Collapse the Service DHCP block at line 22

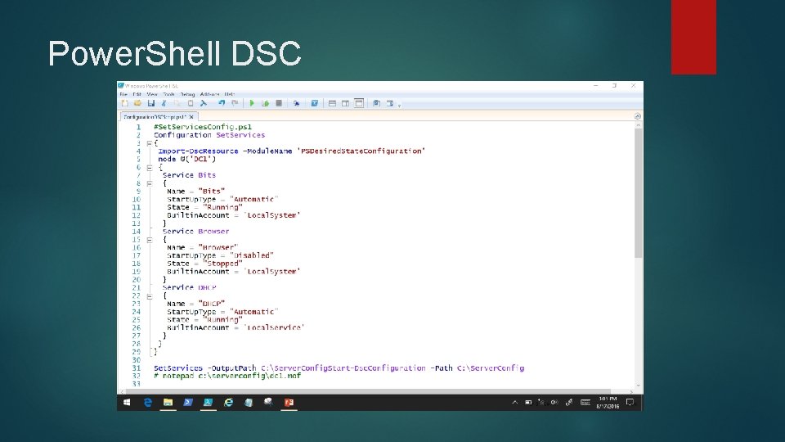(x=149, y=296)
